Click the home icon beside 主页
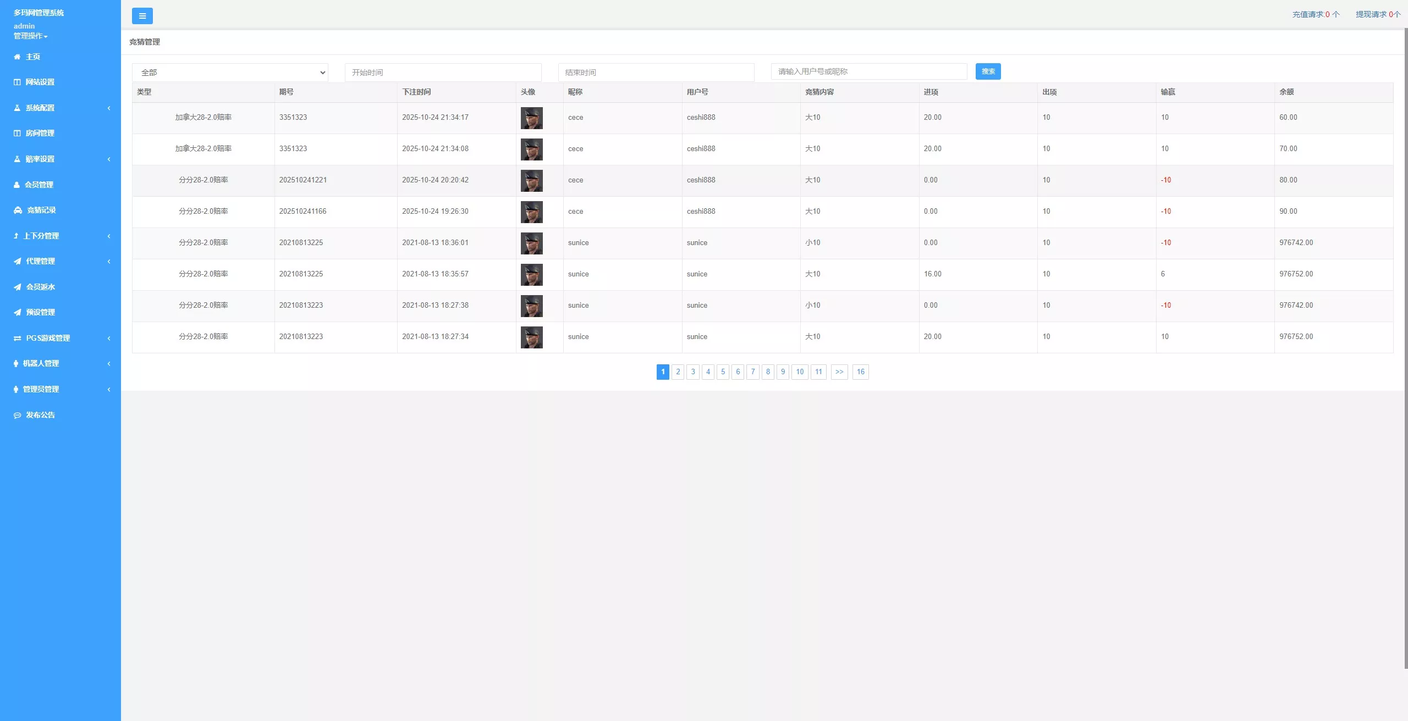The image size is (1408, 721). [17, 57]
